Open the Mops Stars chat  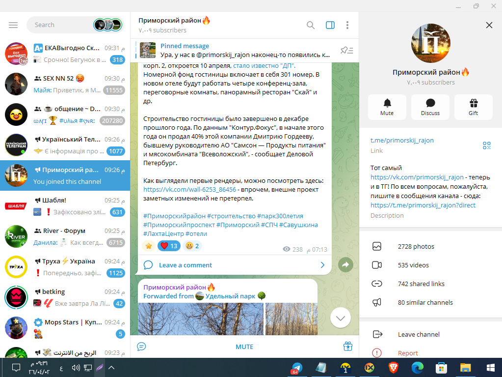coord(65,328)
